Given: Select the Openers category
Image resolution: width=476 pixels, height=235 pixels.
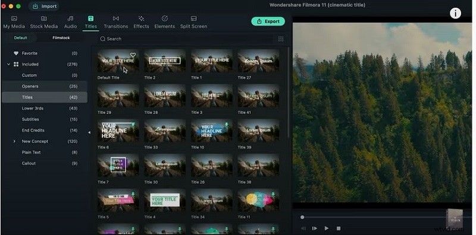Looking at the screenshot, I should (x=45, y=86).
